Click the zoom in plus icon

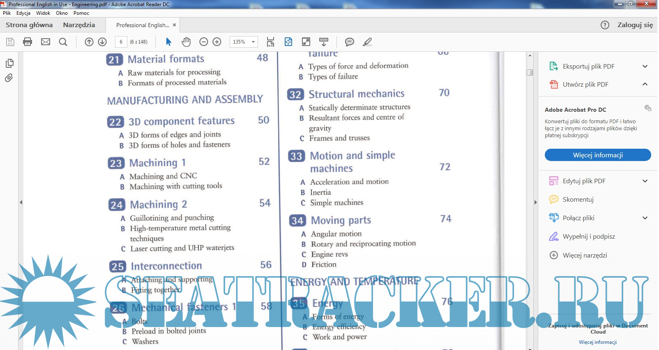pyautogui.click(x=217, y=42)
